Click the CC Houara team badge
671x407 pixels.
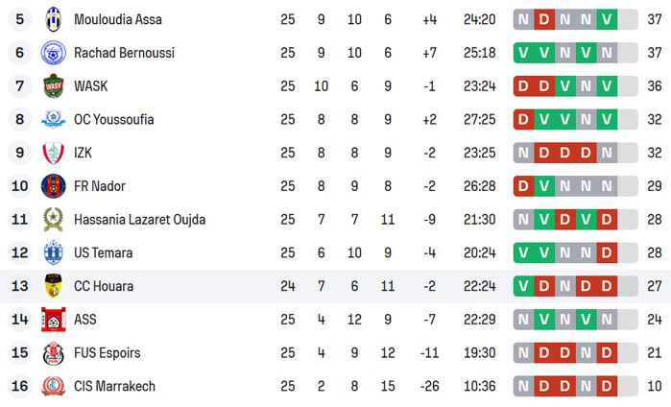coord(53,286)
